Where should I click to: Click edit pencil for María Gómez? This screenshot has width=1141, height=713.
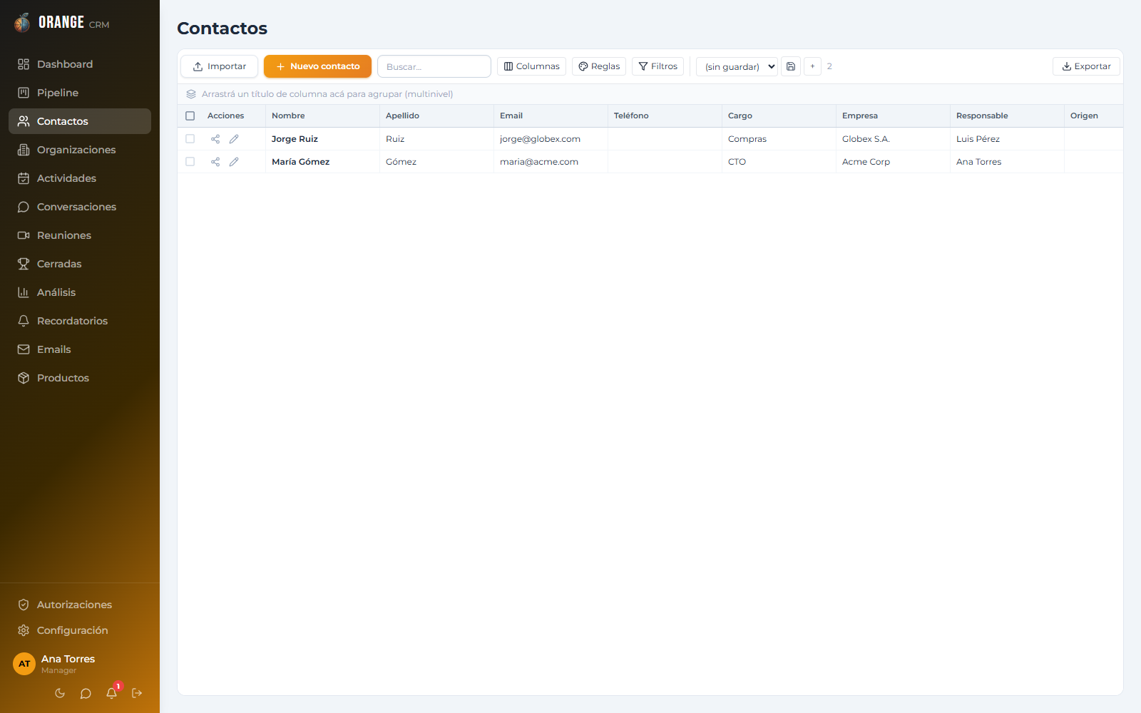[x=234, y=162]
